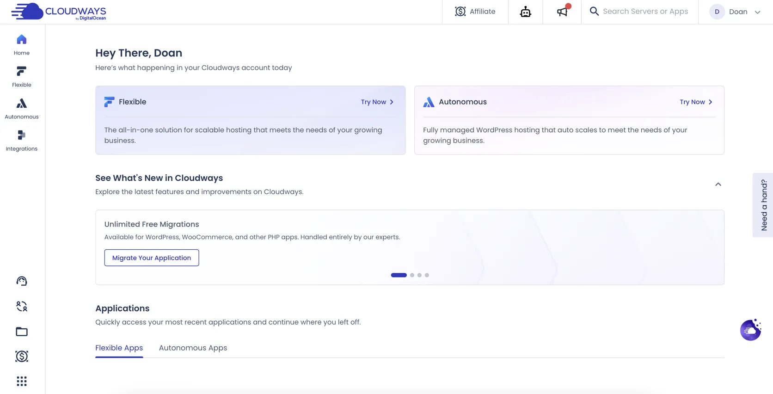The width and height of the screenshot is (773, 394).
Task: Click the Unlimited Free Migrations heading
Action: (152, 224)
